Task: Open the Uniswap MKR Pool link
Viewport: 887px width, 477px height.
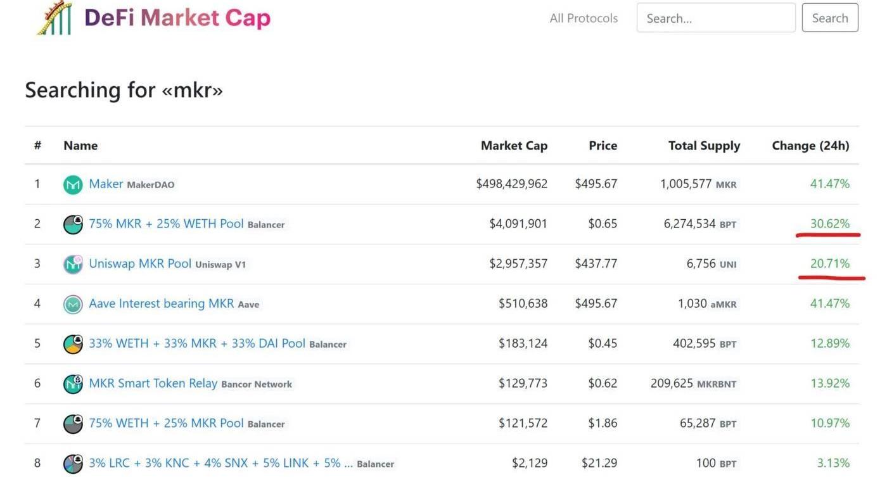Action: pos(140,264)
